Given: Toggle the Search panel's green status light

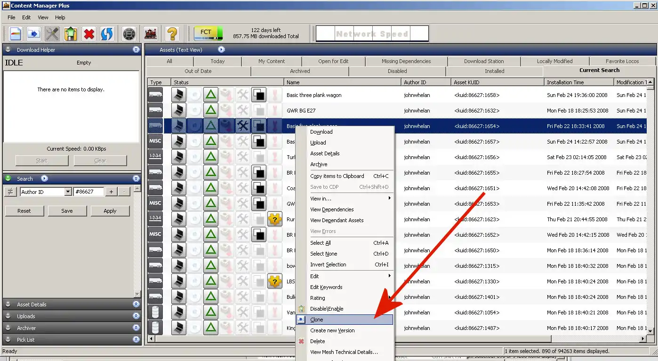Looking at the screenshot, I should pyautogui.click(x=8, y=178).
